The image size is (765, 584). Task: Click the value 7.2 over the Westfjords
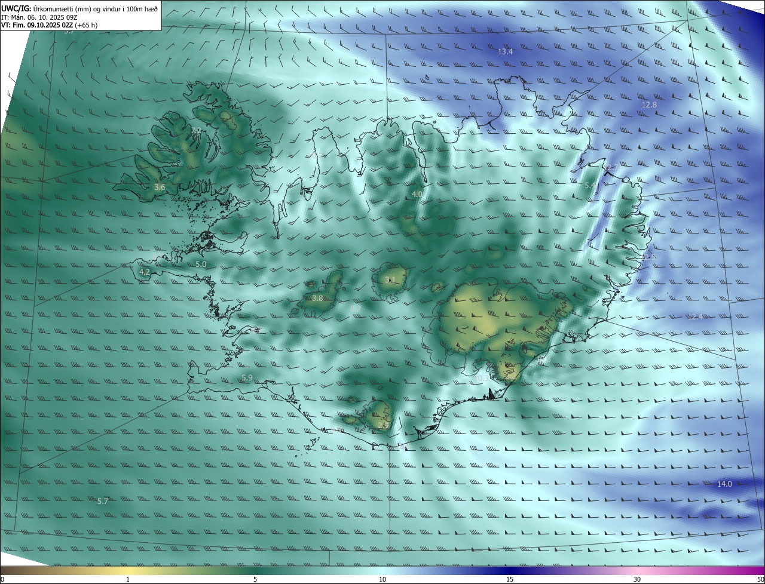(195, 130)
